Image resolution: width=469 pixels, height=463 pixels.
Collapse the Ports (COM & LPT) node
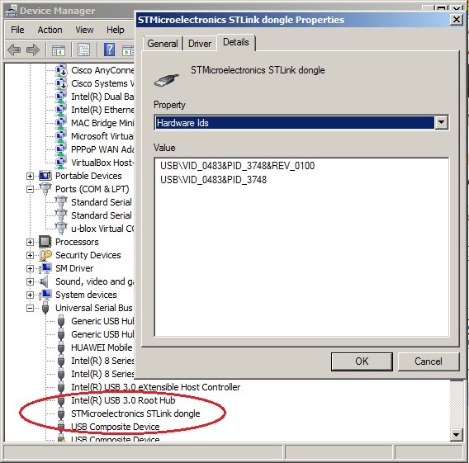tap(30, 189)
